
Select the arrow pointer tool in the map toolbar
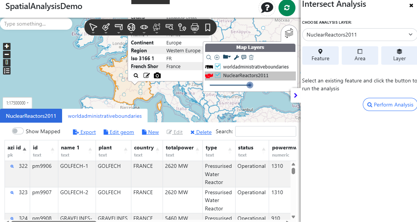tap(93, 27)
